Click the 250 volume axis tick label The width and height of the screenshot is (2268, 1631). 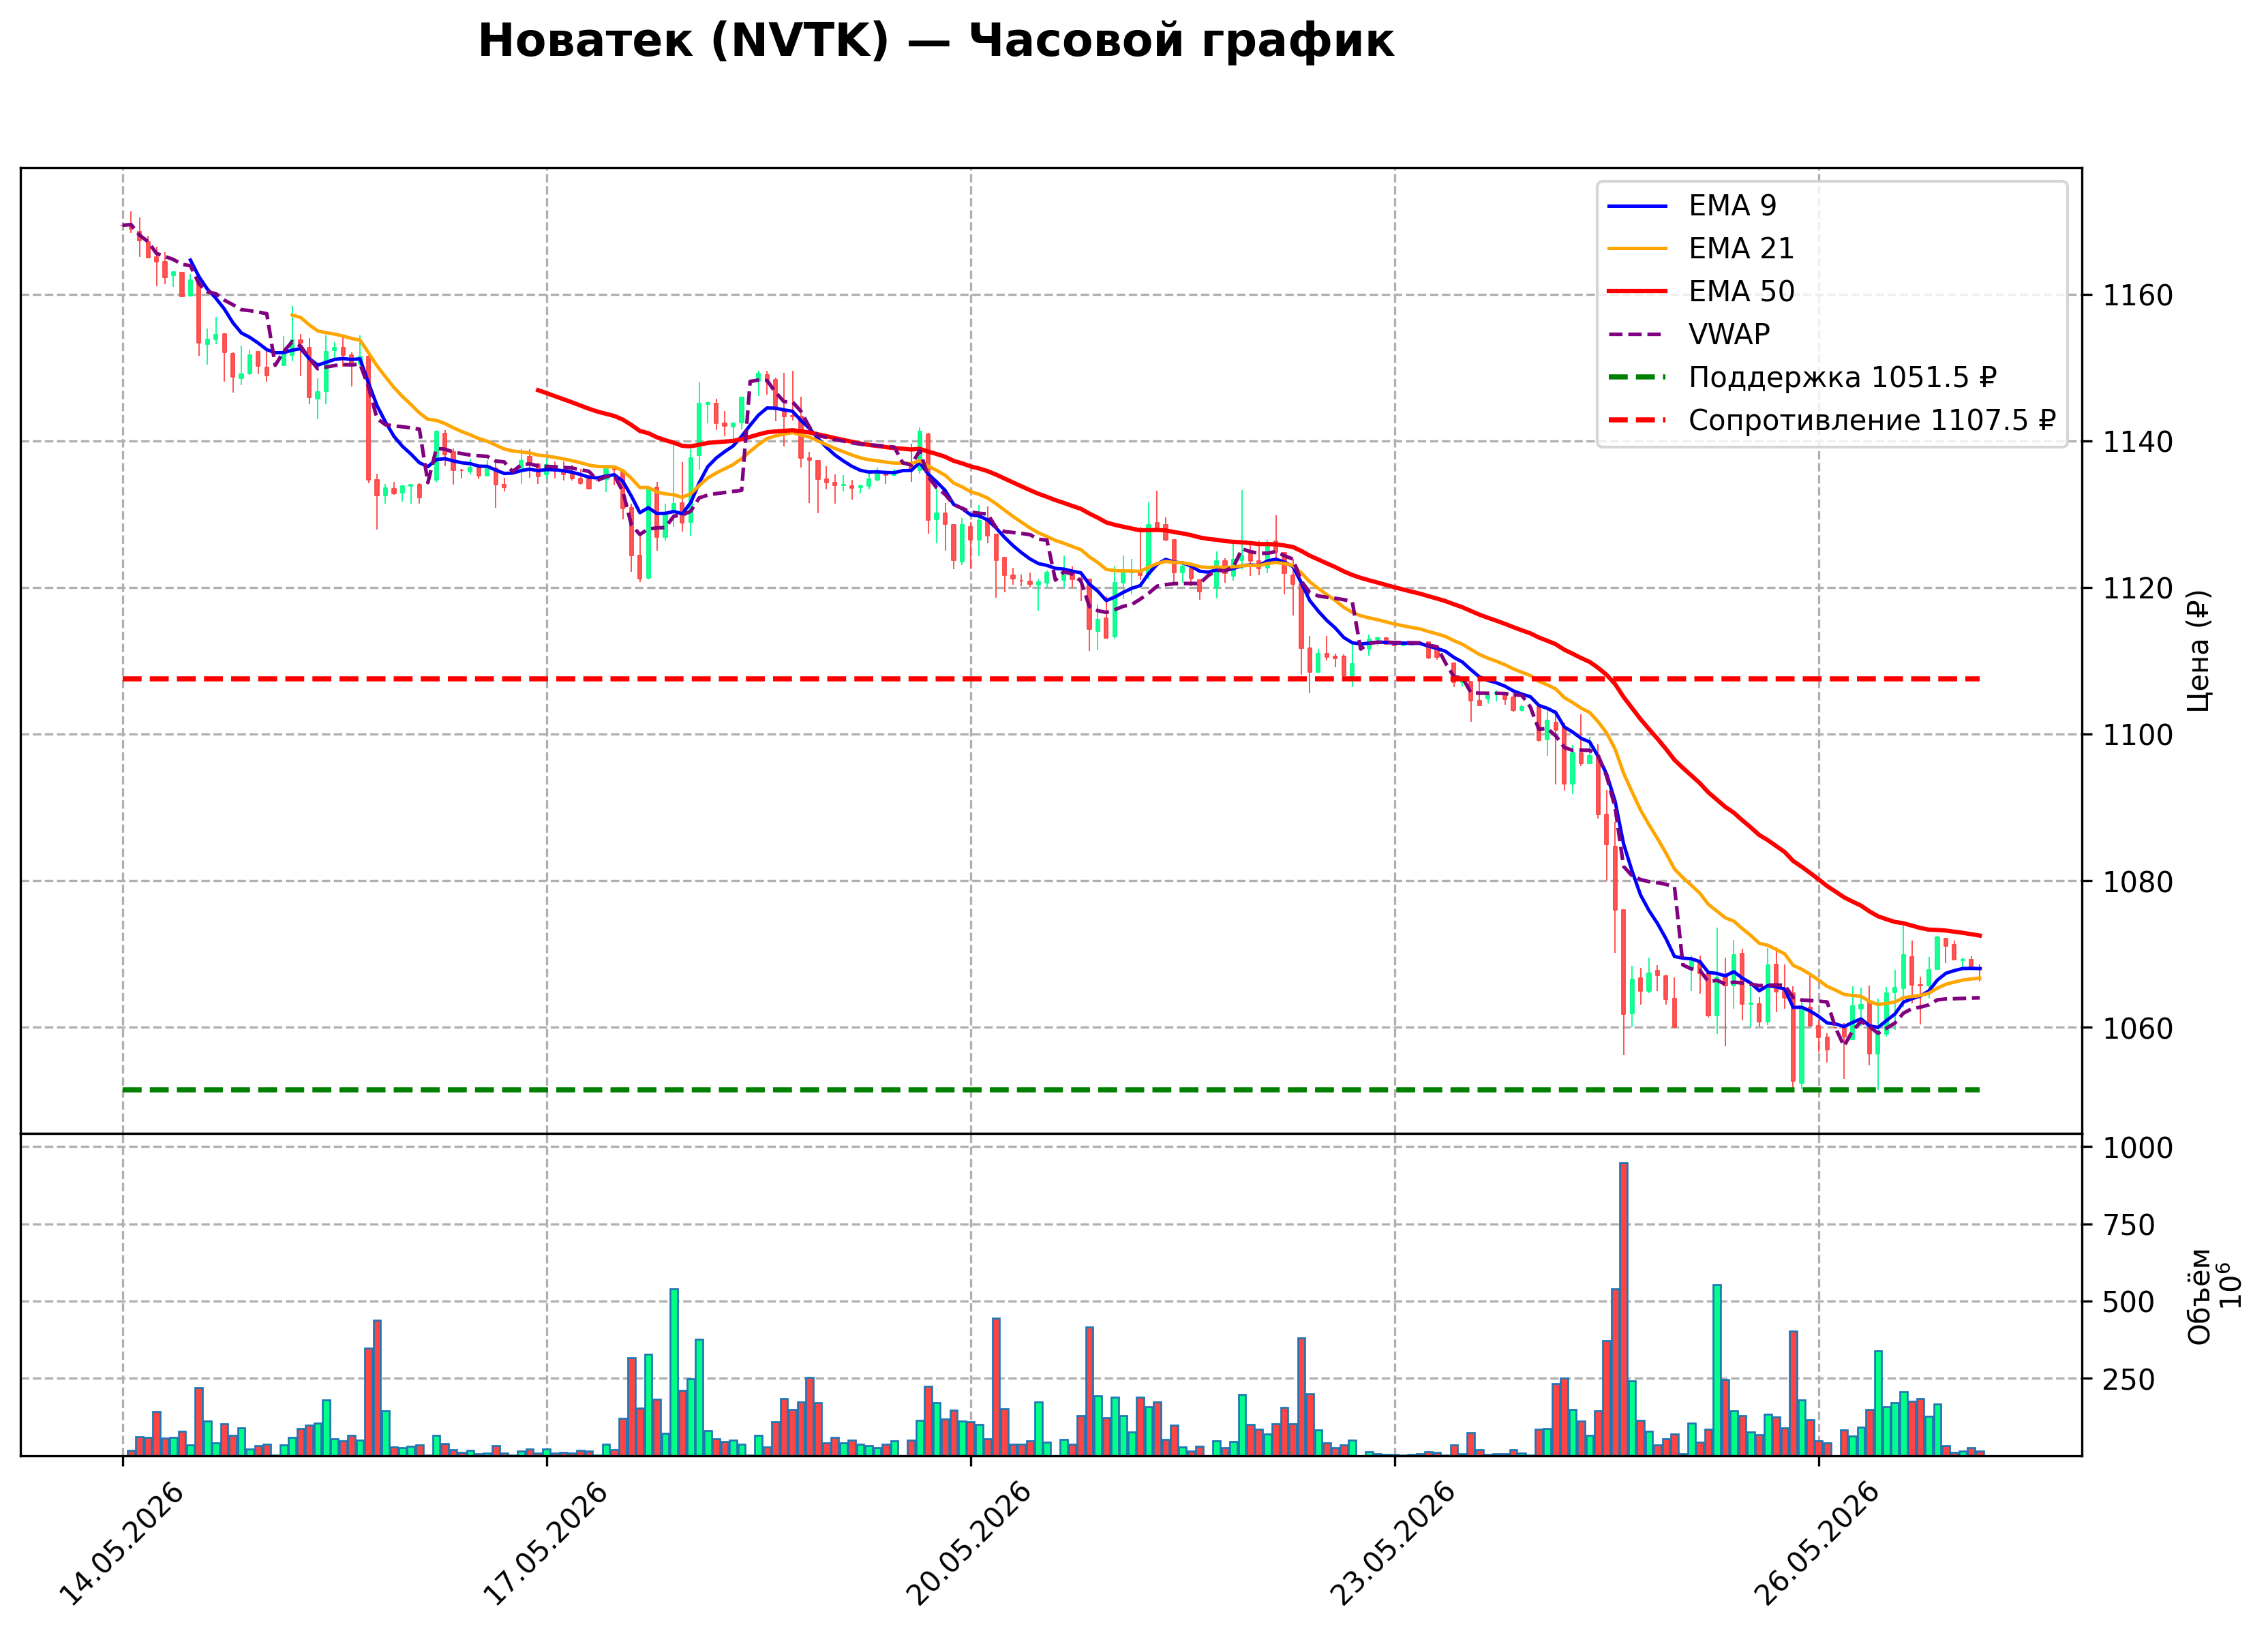2128,1380
